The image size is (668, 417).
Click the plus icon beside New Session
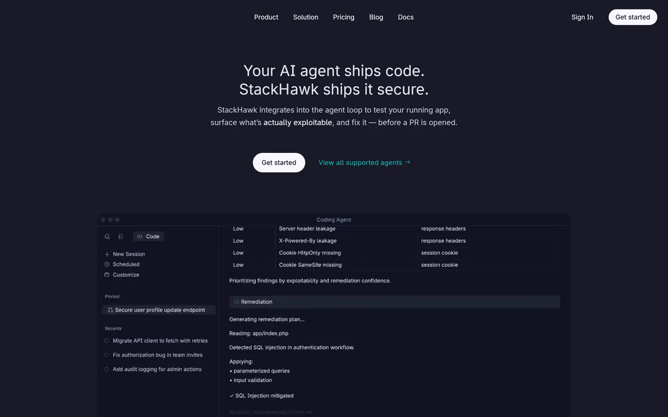coord(107,254)
